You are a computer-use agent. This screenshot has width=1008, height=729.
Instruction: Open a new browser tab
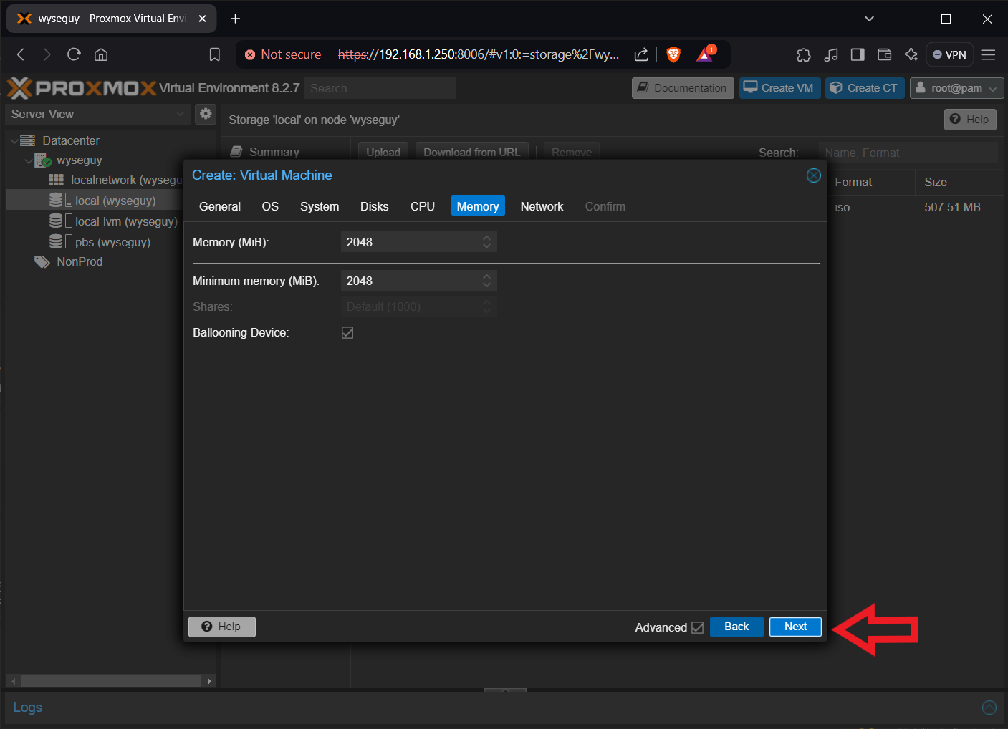[235, 19]
